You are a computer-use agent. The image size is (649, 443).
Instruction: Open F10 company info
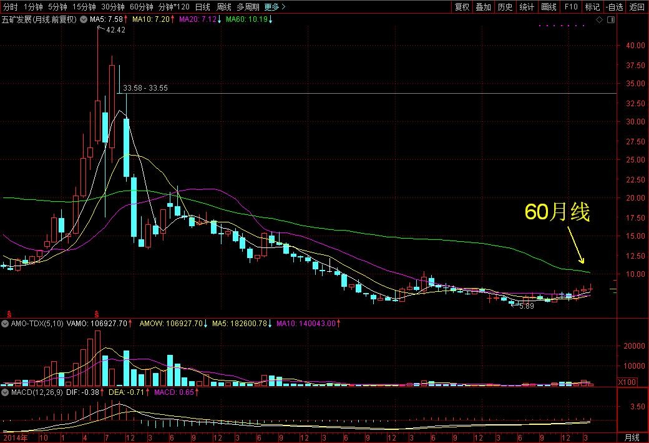[x=571, y=7]
